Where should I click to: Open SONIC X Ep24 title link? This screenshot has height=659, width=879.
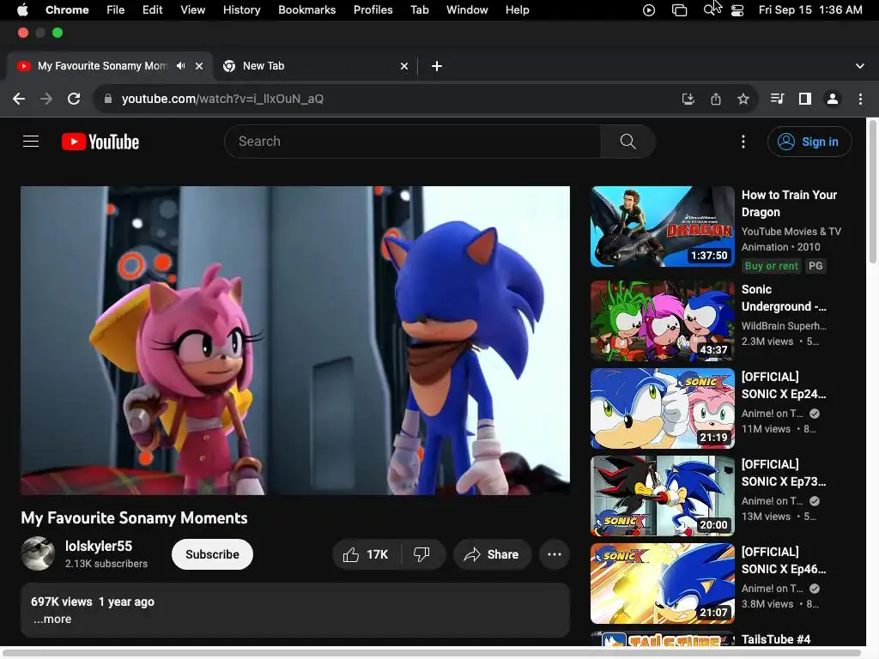click(x=783, y=385)
